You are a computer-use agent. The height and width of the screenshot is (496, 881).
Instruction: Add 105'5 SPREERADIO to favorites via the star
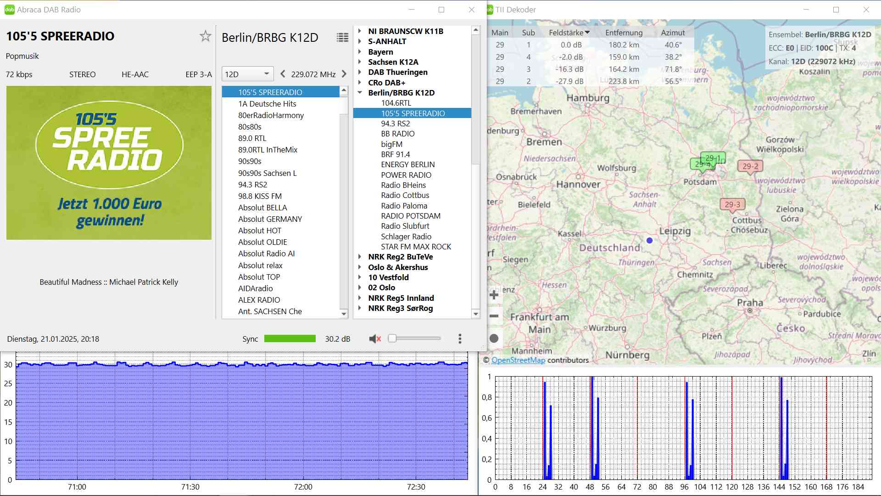205,36
